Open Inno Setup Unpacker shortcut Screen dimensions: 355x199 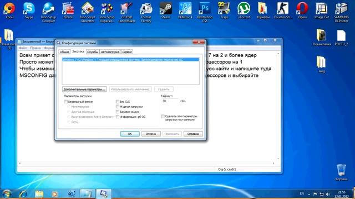click(107, 12)
